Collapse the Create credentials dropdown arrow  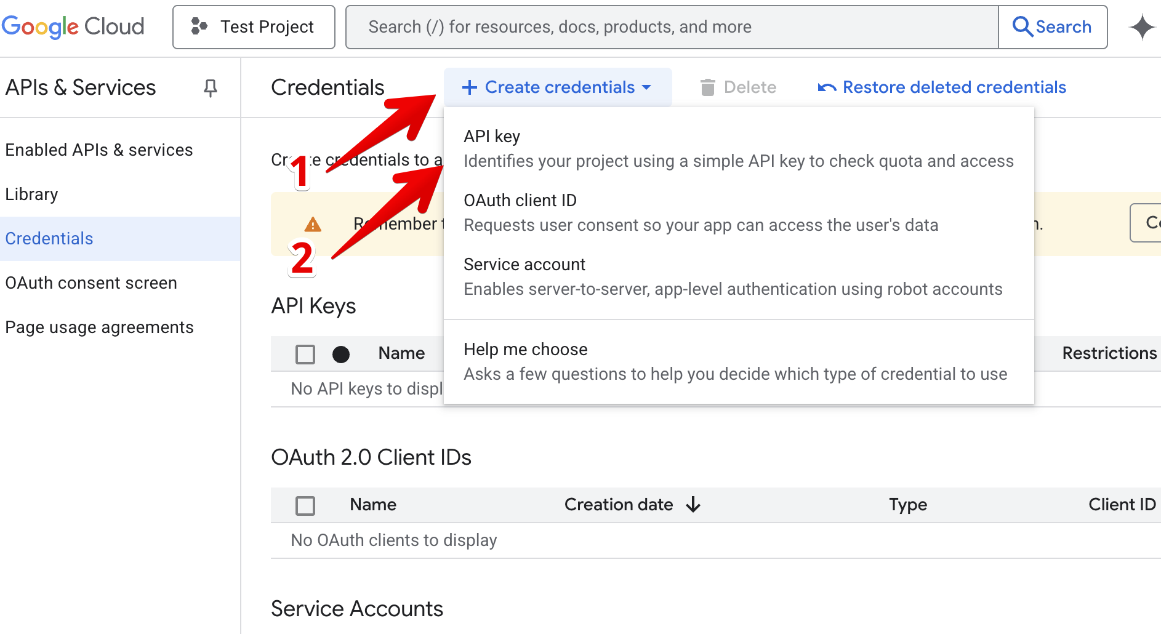click(646, 87)
